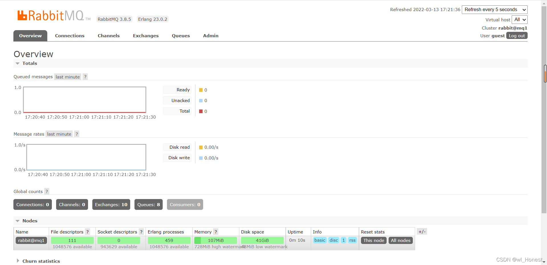Reset stats for All nodes
This screenshot has height=265, width=547.
(401, 240)
